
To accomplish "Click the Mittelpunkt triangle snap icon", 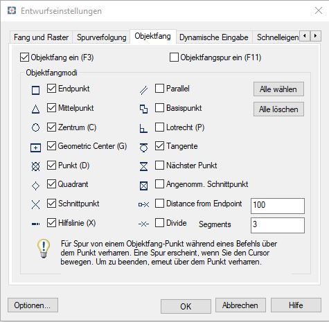I will [35, 109].
